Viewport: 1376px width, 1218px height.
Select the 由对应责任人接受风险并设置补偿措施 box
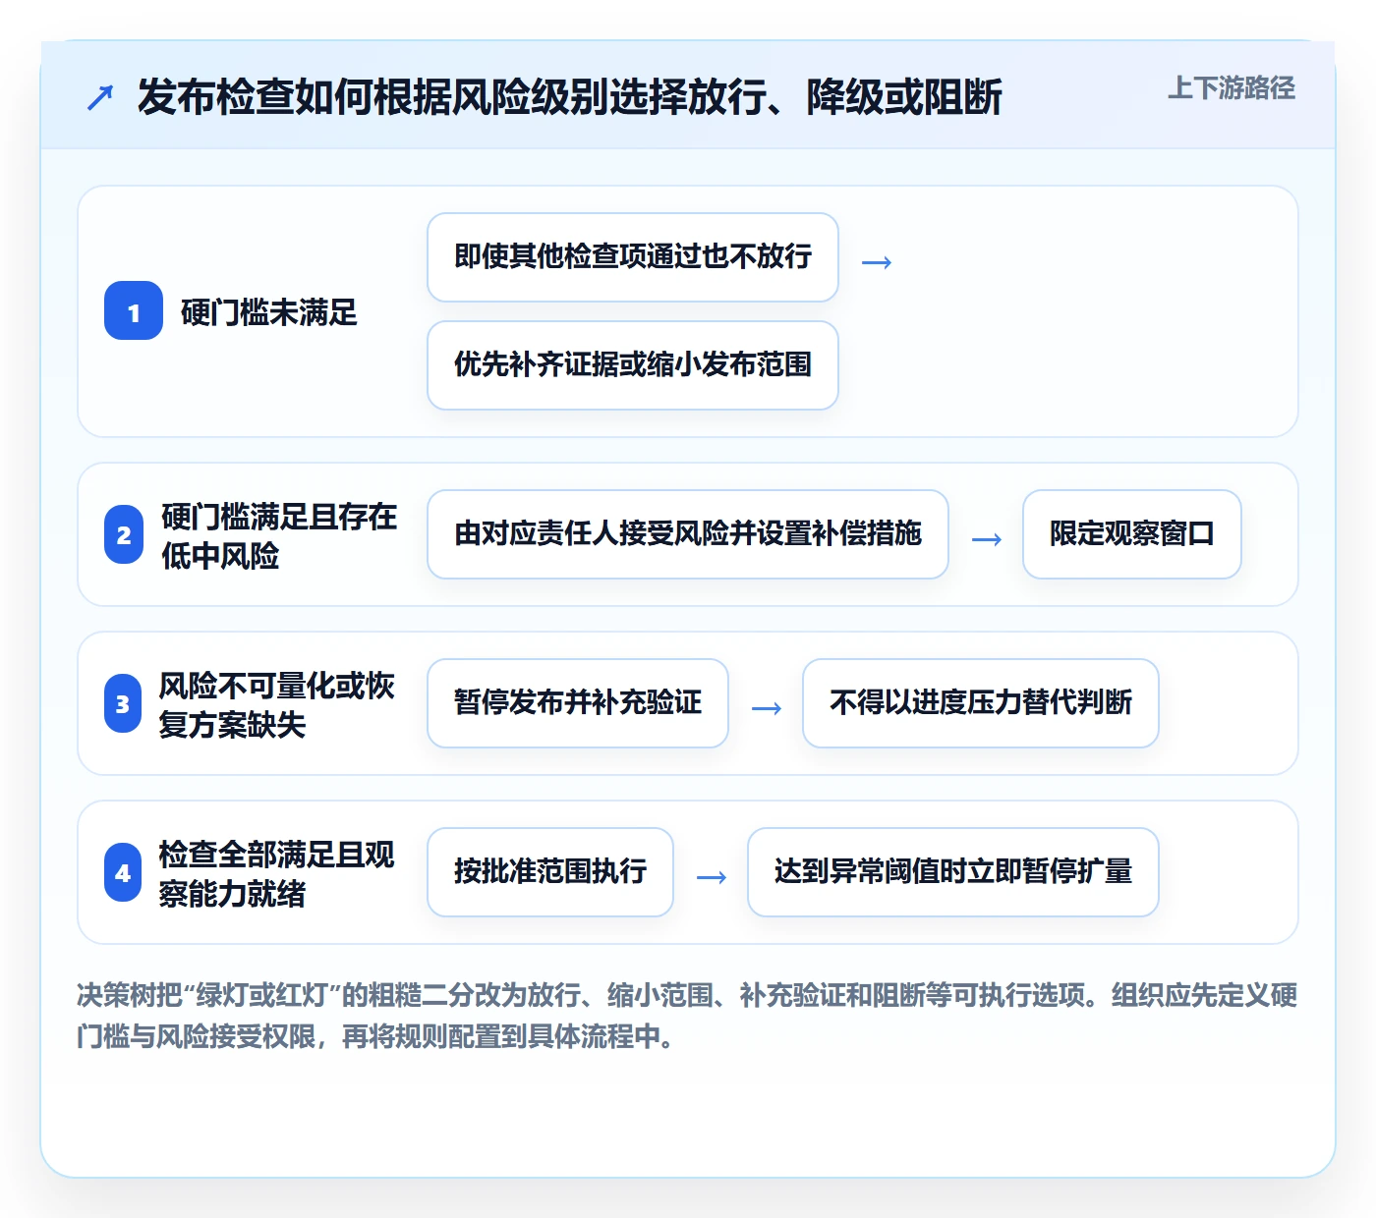pyautogui.click(x=688, y=534)
